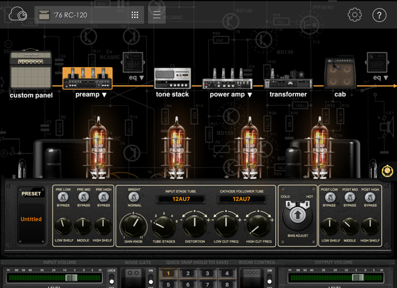Screen dimensions: 397x288
Task: Select quick snap slot 3
Action: coord(208,274)
